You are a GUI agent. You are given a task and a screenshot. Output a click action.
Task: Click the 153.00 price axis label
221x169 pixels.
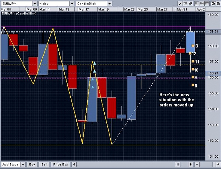pyautogui.click(x=213, y=125)
